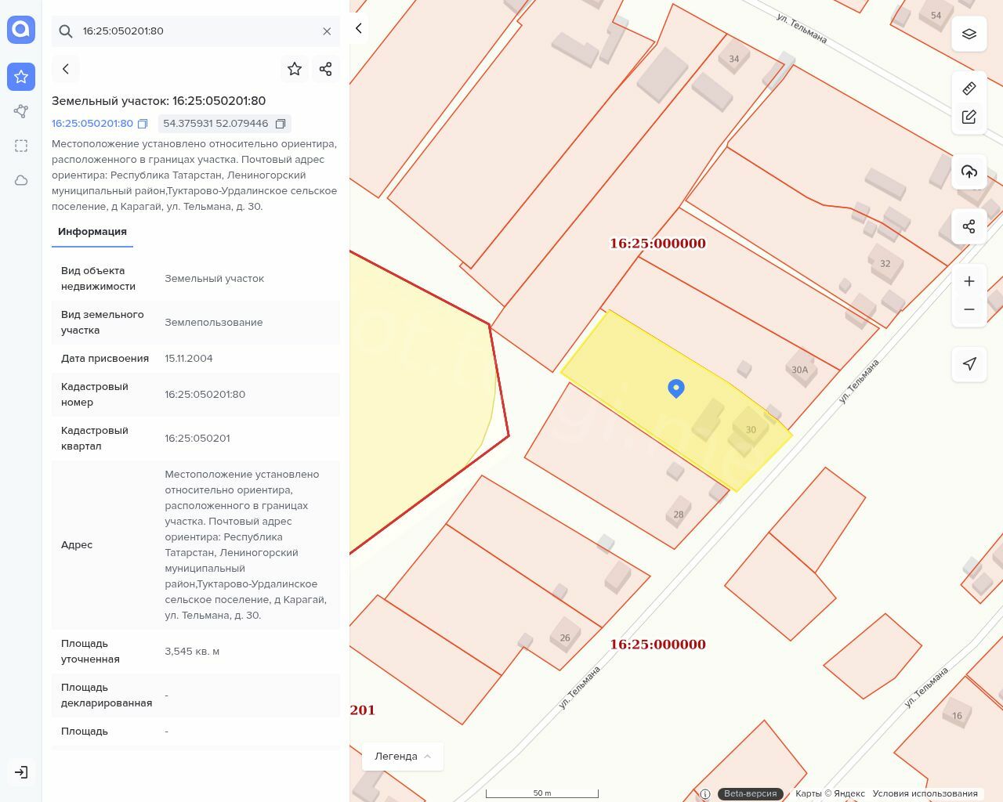Viewport: 1003px width, 802px height.
Task: Click the cloud upload icon on map
Action: (x=969, y=172)
